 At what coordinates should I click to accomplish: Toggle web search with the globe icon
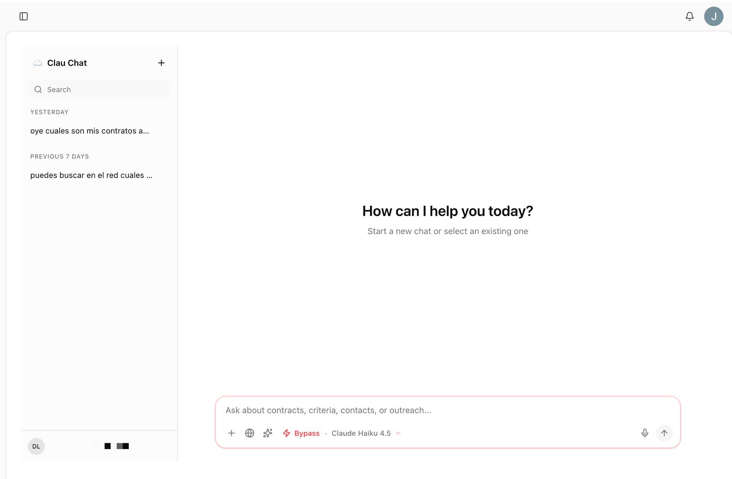tap(249, 433)
